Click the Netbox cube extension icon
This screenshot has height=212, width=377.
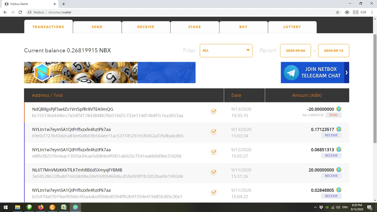coord(347,12)
